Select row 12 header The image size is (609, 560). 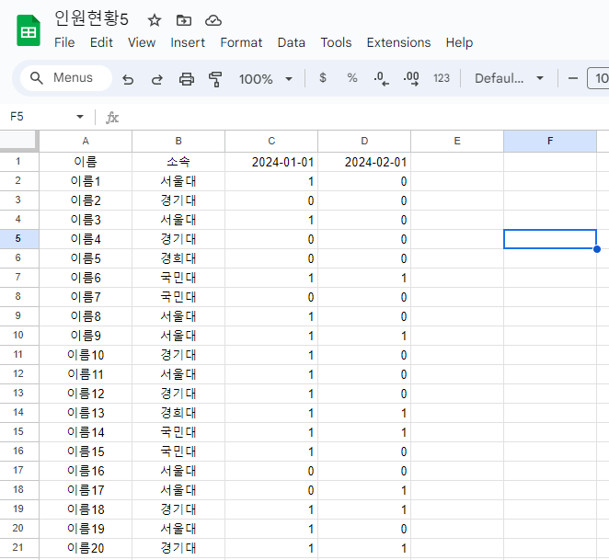coord(19,374)
